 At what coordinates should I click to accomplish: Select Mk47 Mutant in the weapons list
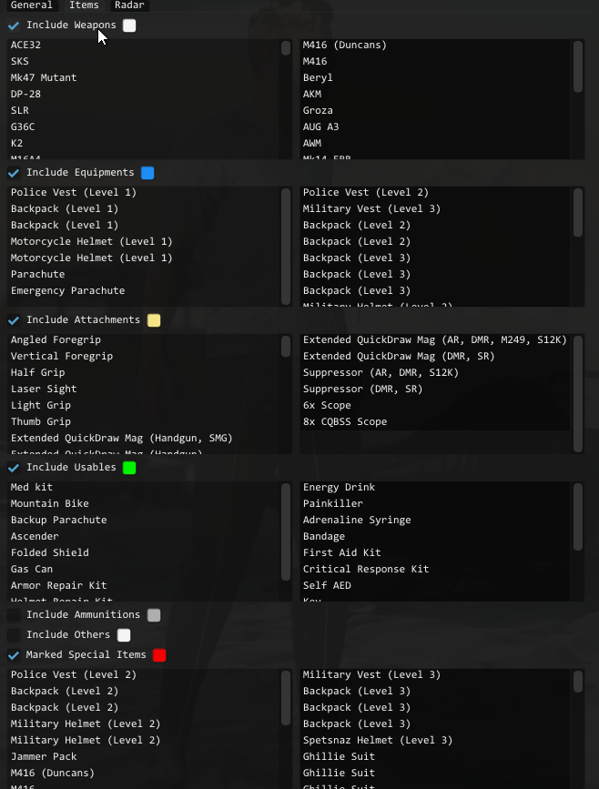click(44, 78)
